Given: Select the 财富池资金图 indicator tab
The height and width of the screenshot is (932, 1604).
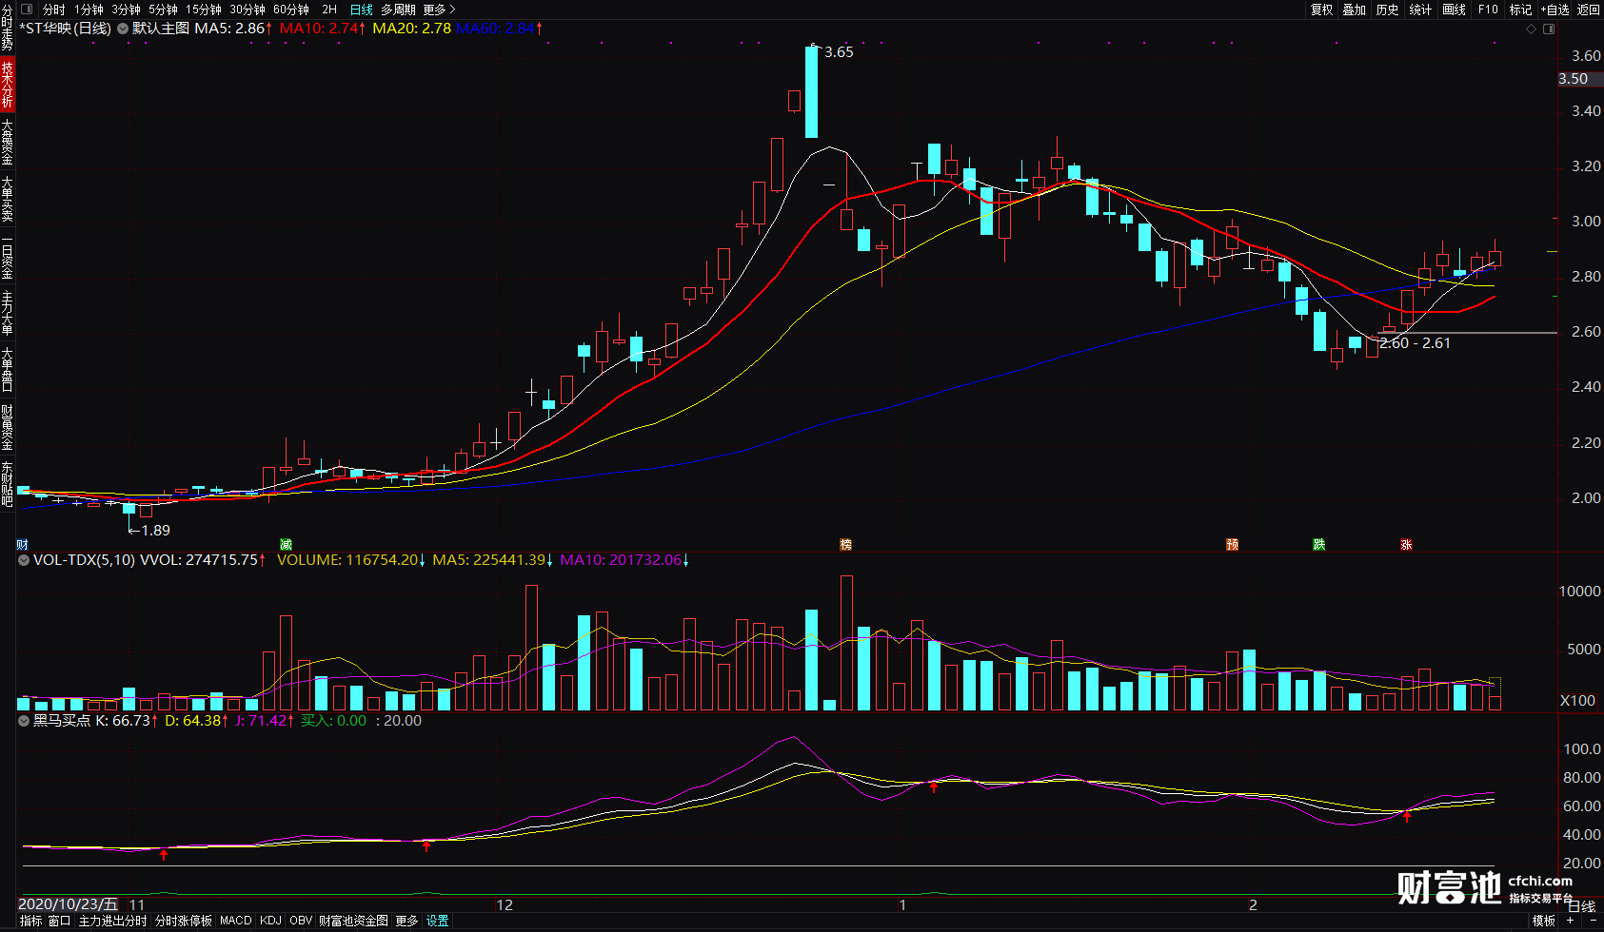Looking at the screenshot, I should (x=353, y=921).
